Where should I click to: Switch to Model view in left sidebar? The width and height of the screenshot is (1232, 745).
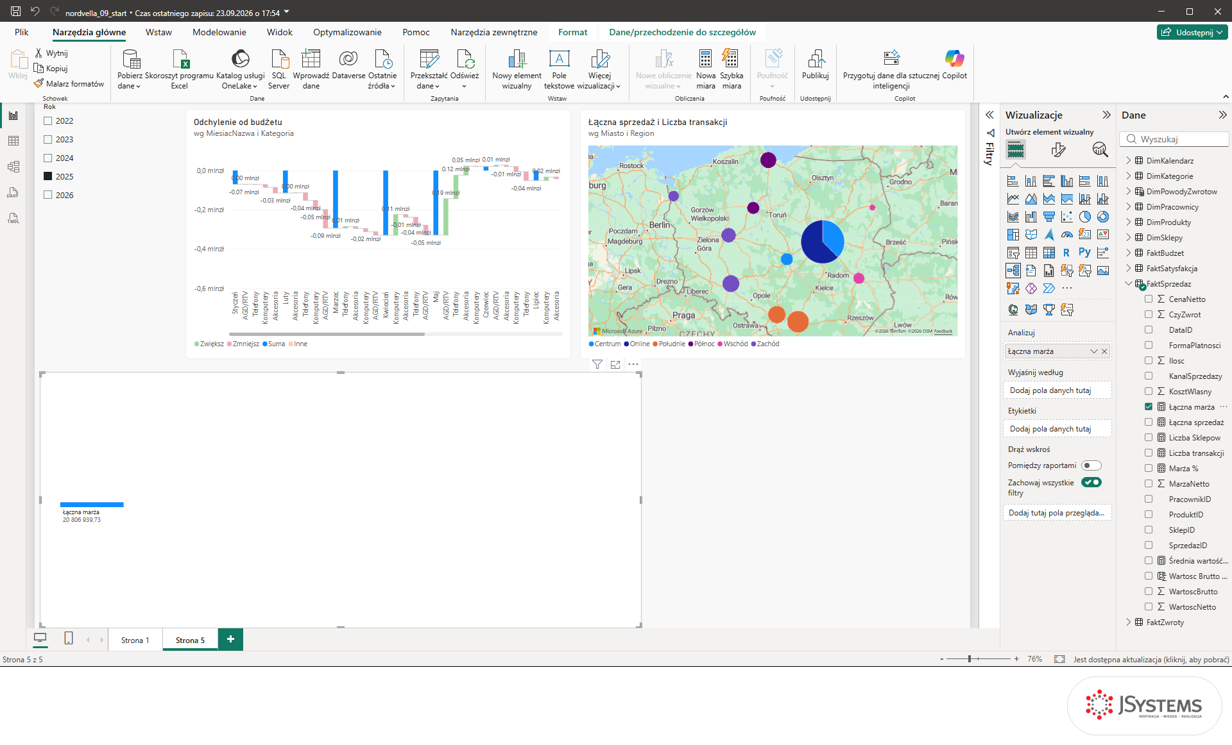pyautogui.click(x=13, y=167)
